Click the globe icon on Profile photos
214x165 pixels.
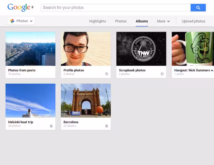[x=107, y=74]
